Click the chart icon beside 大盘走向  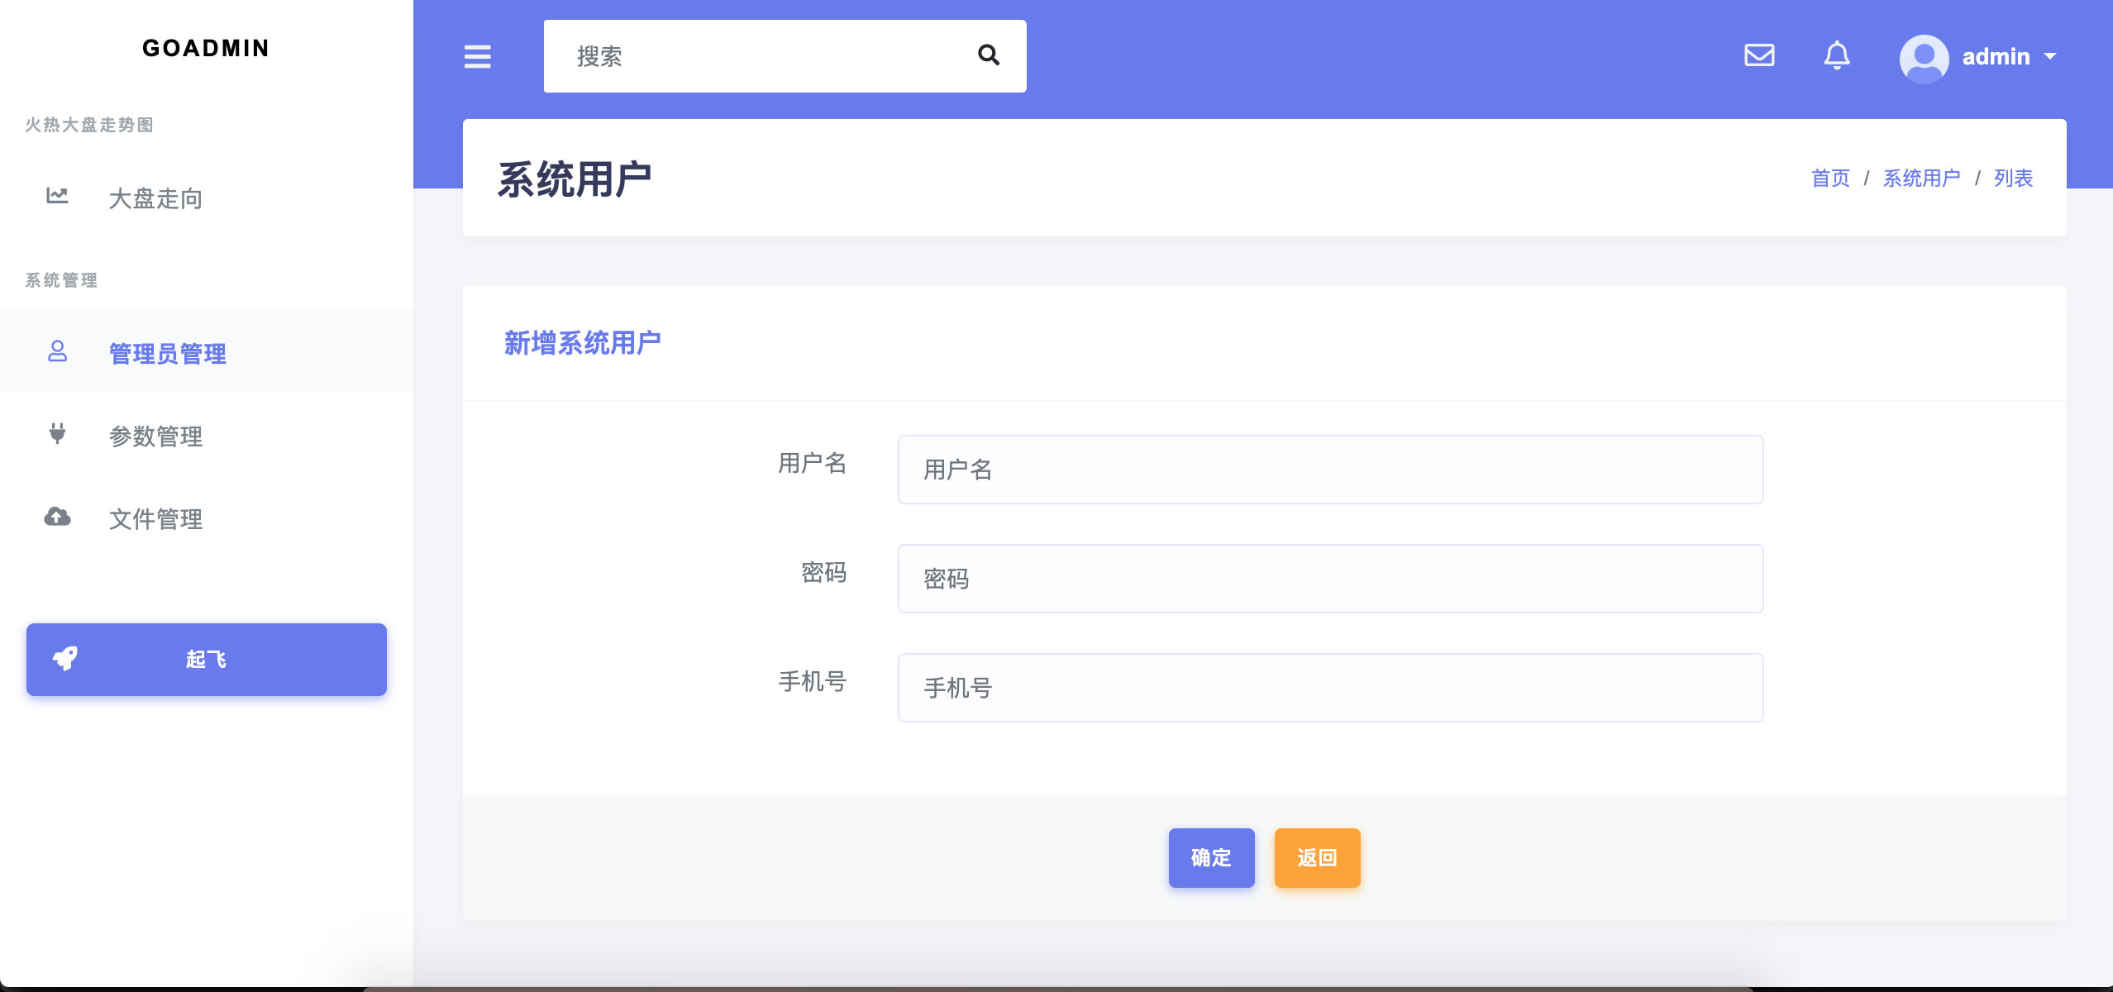pyautogui.click(x=57, y=196)
